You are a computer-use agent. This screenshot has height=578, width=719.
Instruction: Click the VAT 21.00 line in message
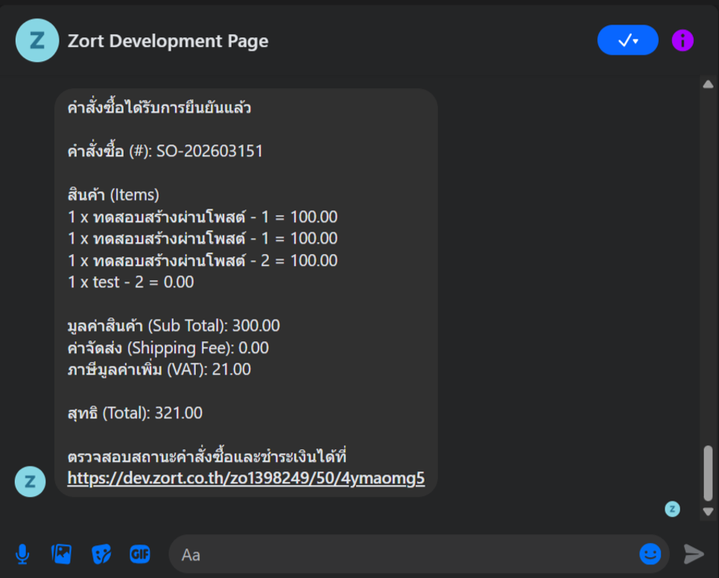pos(159,369)
